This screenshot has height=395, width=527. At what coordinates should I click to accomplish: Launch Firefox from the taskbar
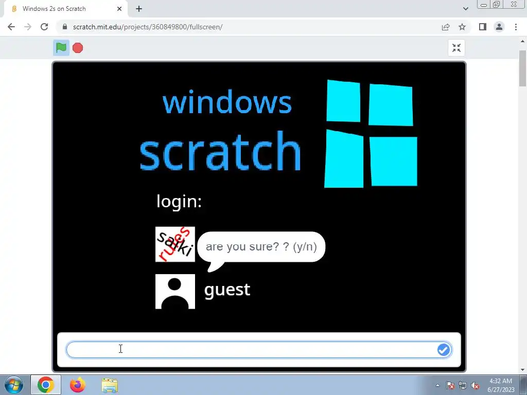tap(78, 385)
